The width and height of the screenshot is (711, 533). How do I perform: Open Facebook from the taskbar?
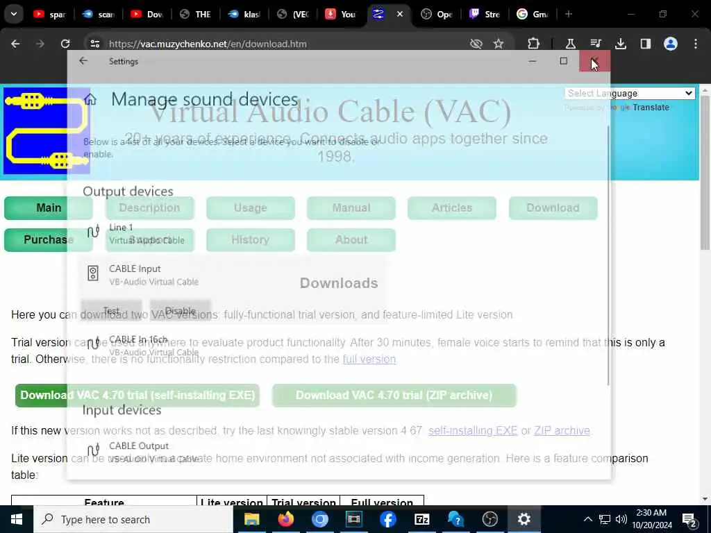point(387,519)
